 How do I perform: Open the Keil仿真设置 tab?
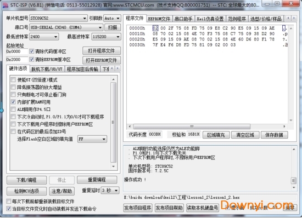[210, 19]
